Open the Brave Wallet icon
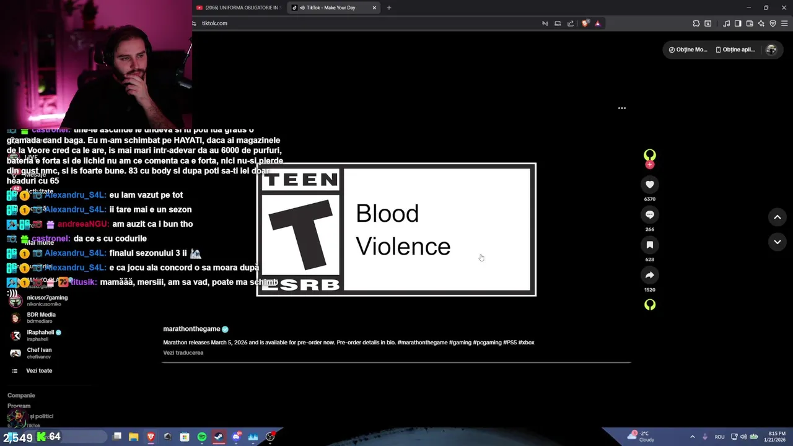 click(x=750, y=23)
